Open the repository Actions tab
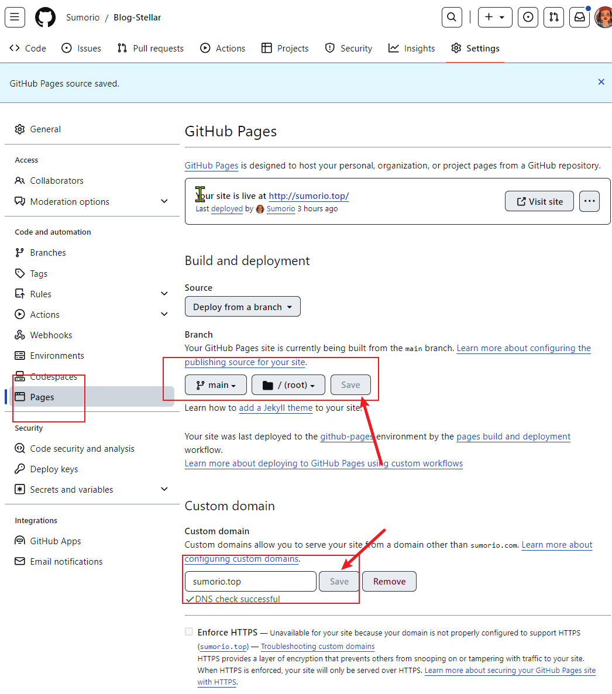Image resolution: width=612 pixels, height=694 pixels. (x=222, y=48)
